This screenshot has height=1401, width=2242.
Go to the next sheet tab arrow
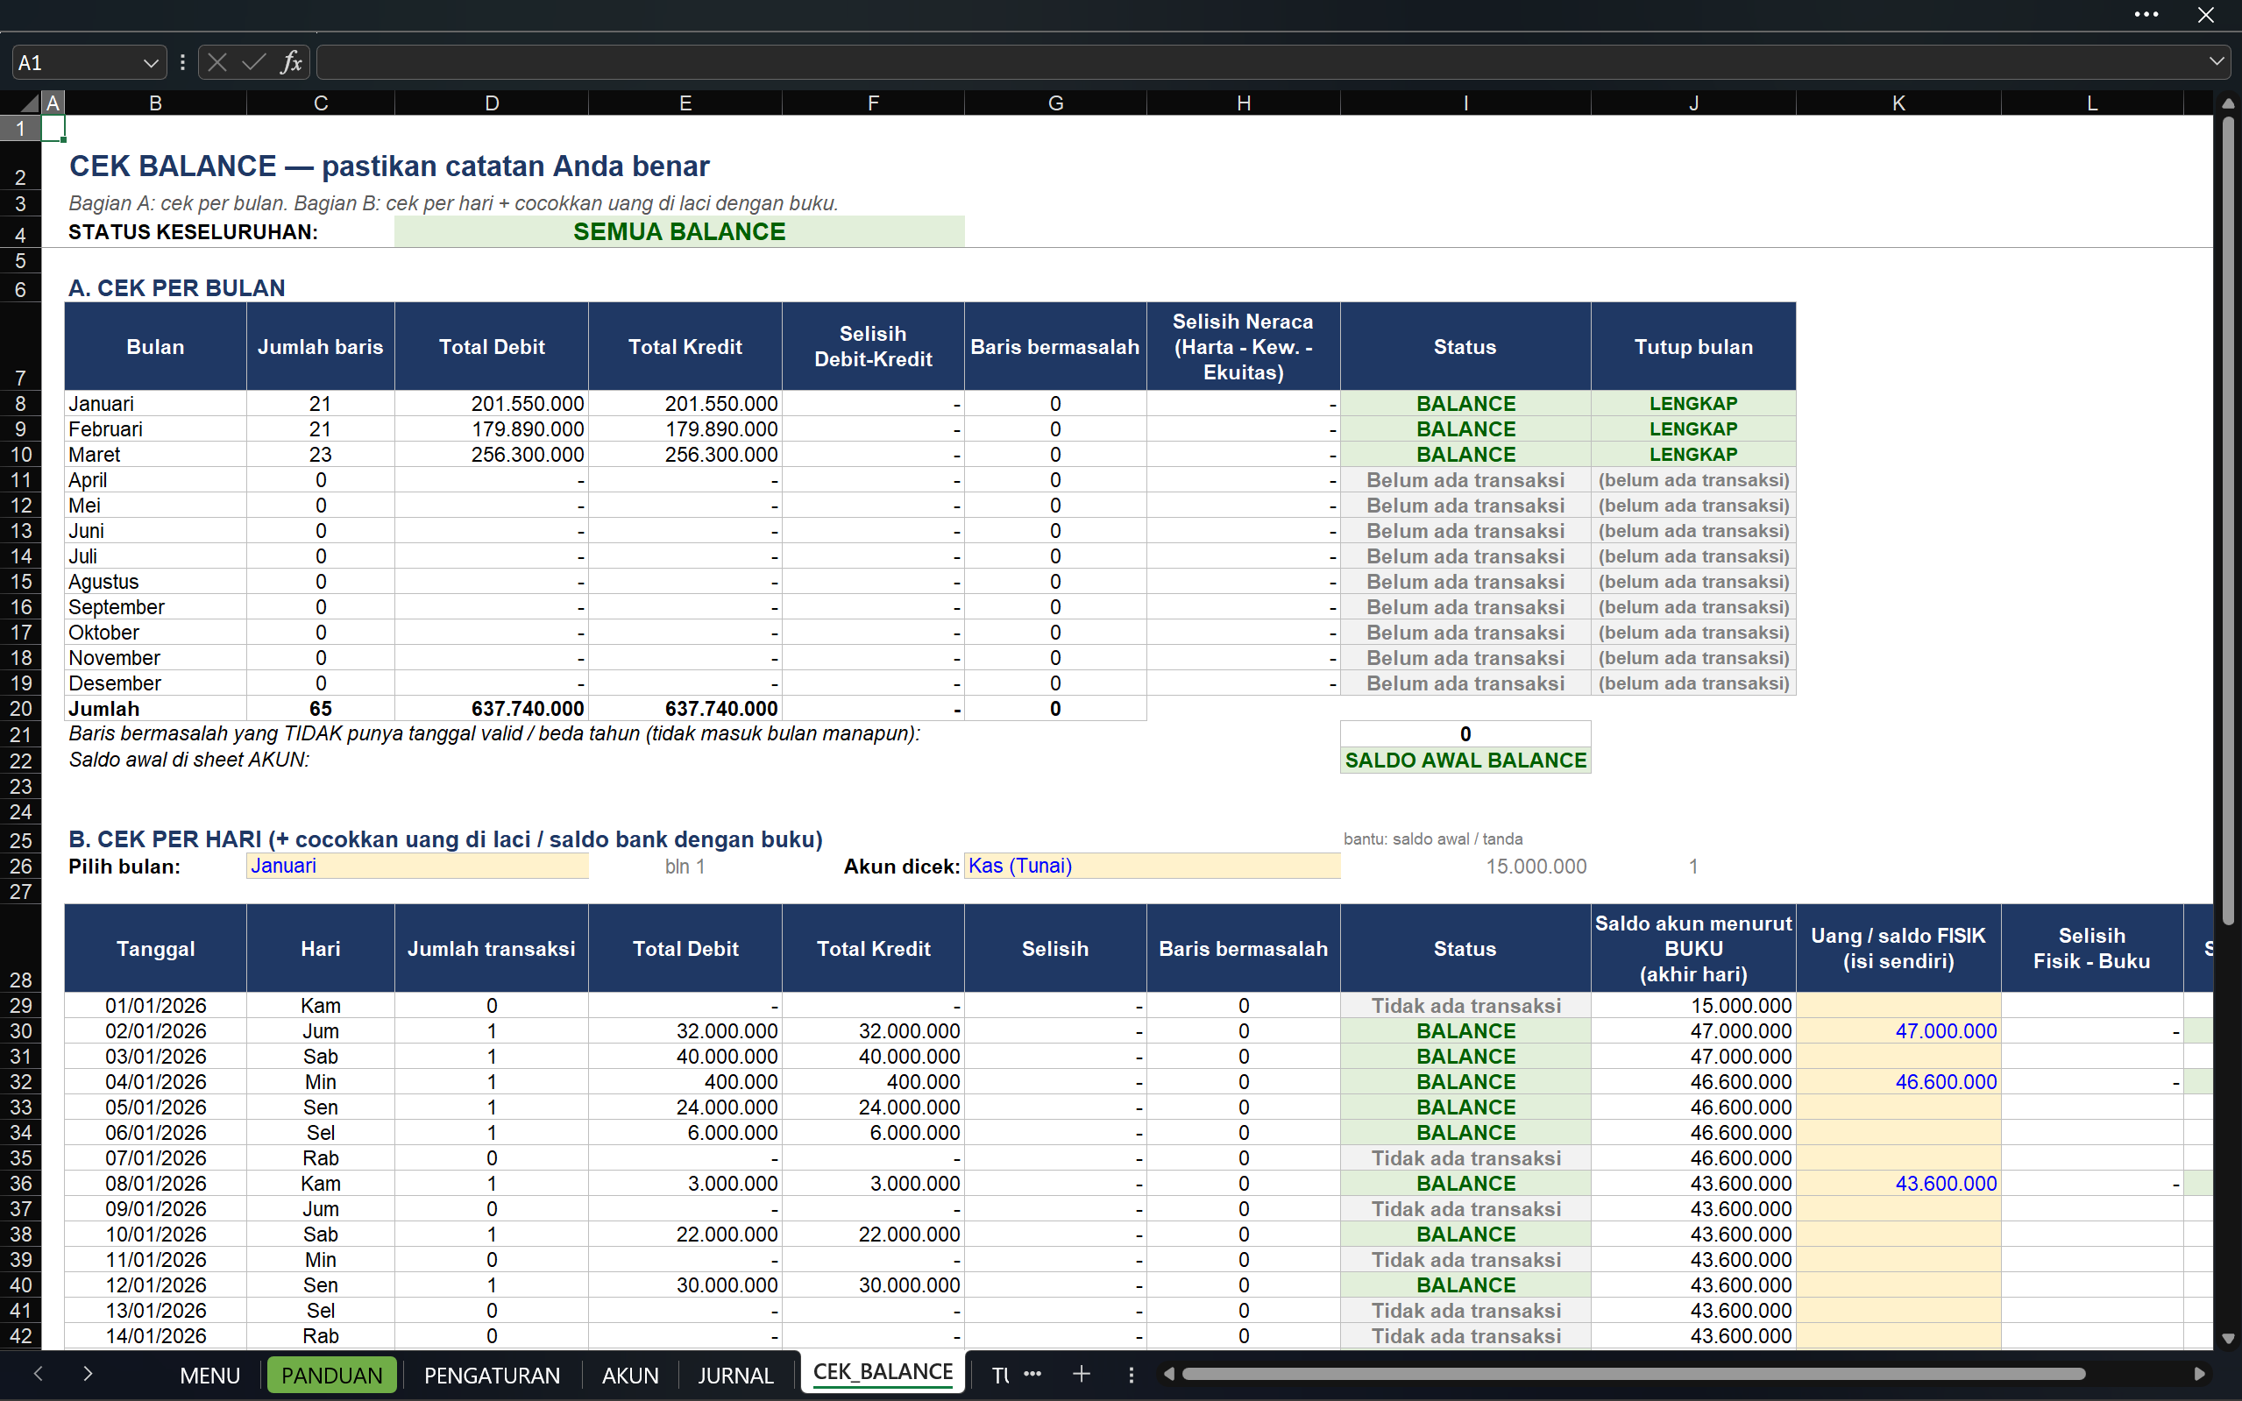click(88, 1374)
